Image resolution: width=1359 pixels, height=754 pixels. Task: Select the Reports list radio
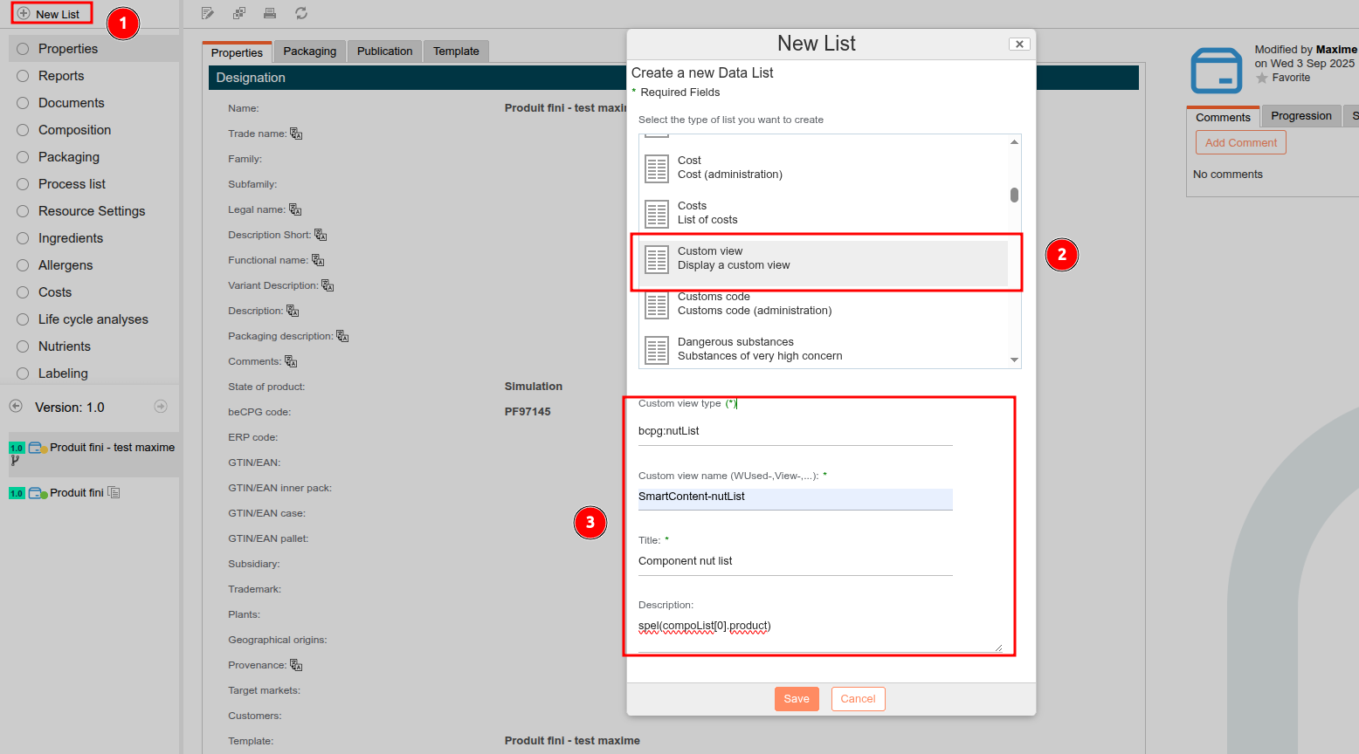click(x=23, y=76)
